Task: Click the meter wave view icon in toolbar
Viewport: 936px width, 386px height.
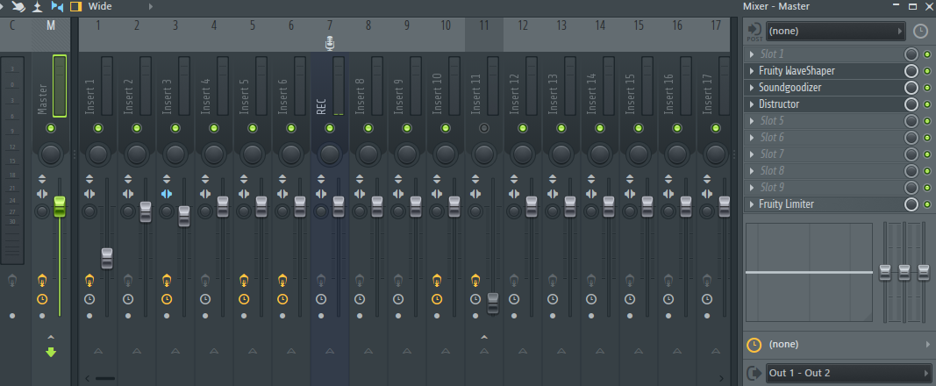Action: (x=38, y=6)
